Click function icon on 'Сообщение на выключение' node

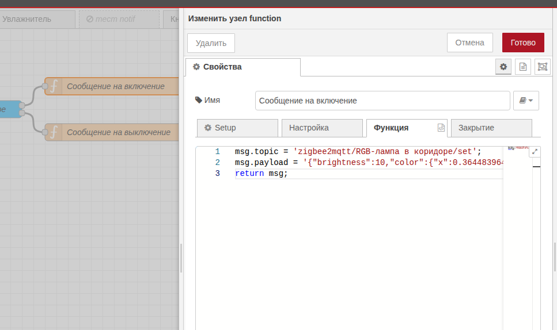[54, 132]
